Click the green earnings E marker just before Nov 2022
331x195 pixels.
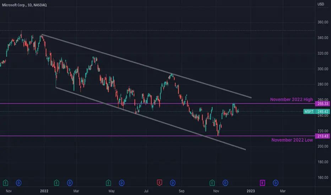coord(212,183)
